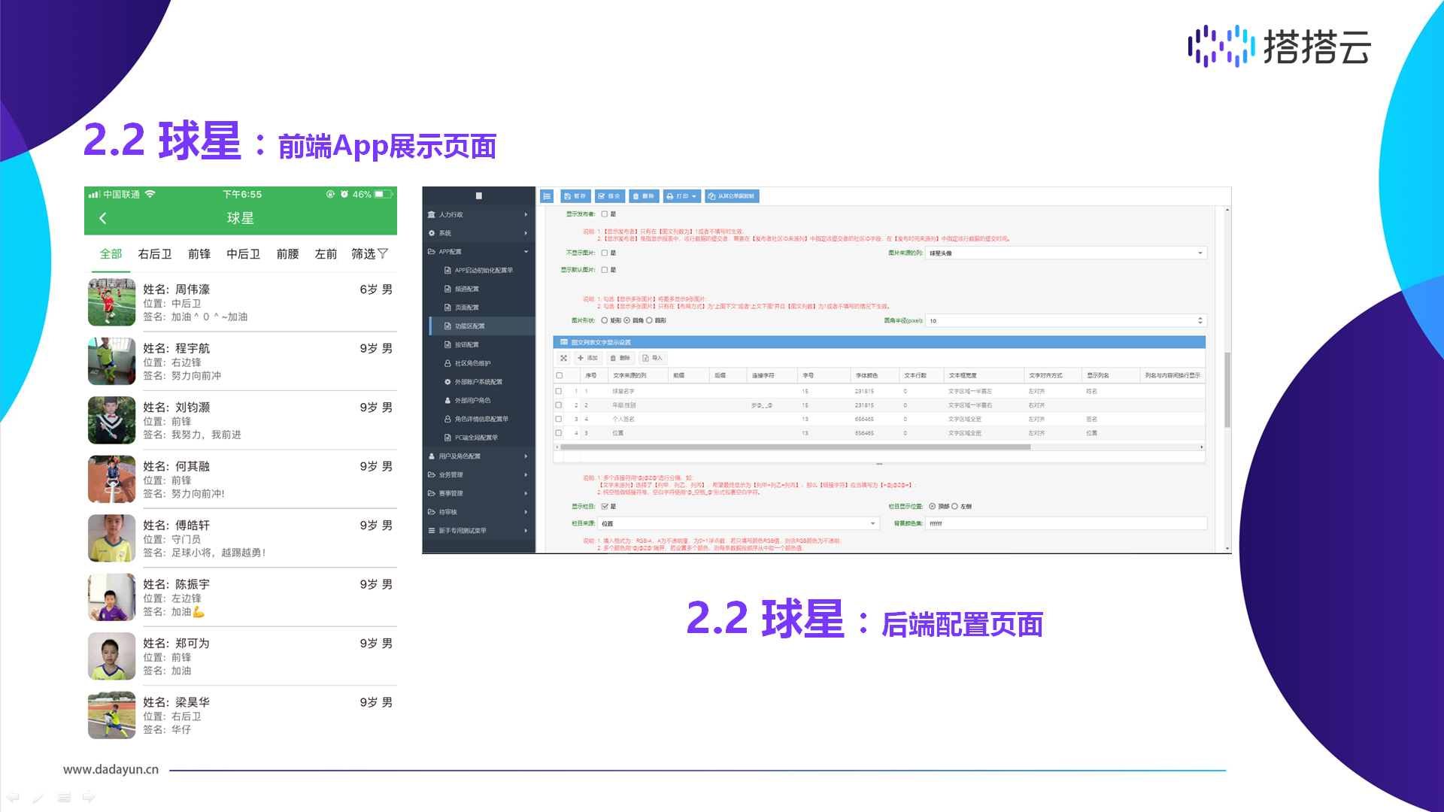Click the 添加 plus button in table toolbar
The height and width of the screenshot is (812, 1444).
[x=587, y=358]
